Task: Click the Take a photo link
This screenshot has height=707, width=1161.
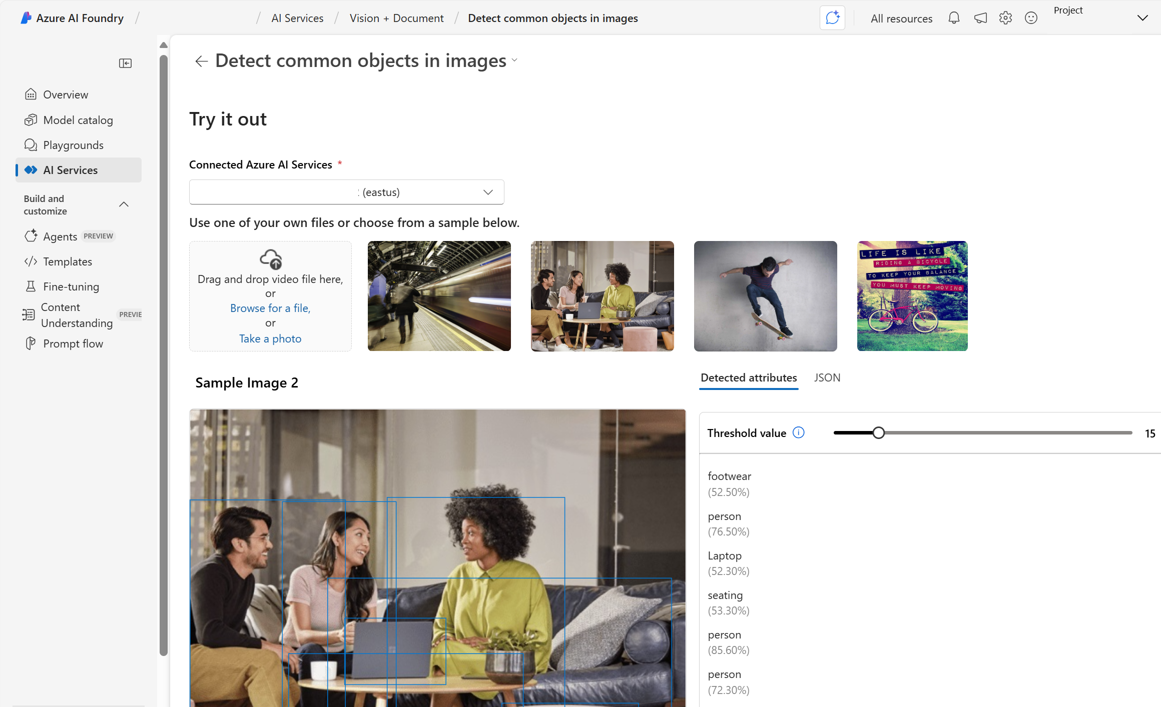Action: pyautogui.click(x=270, y=338)
